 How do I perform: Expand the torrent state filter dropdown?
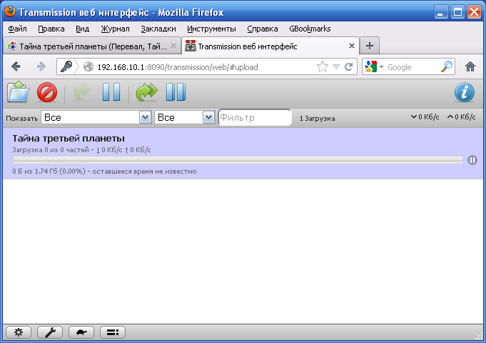click(145, 117)
